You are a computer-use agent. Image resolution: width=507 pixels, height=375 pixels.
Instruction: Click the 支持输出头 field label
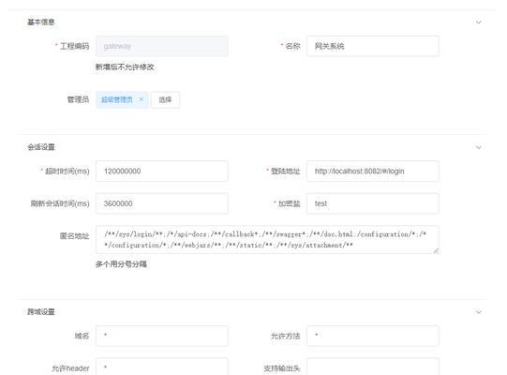282,368
